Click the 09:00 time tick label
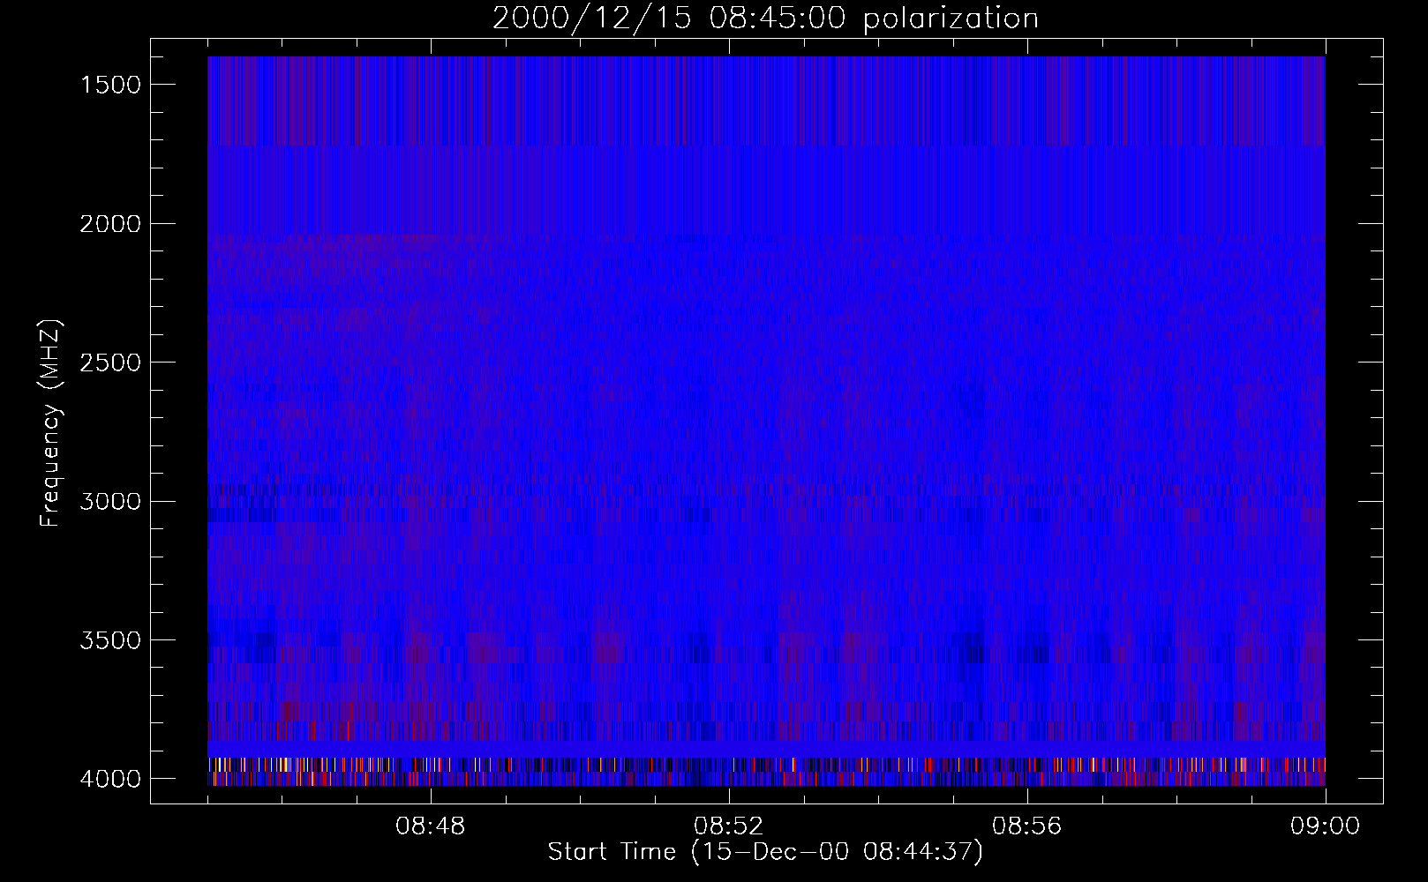This screenshot has height=882, width=1428. tap(1326, 826)
